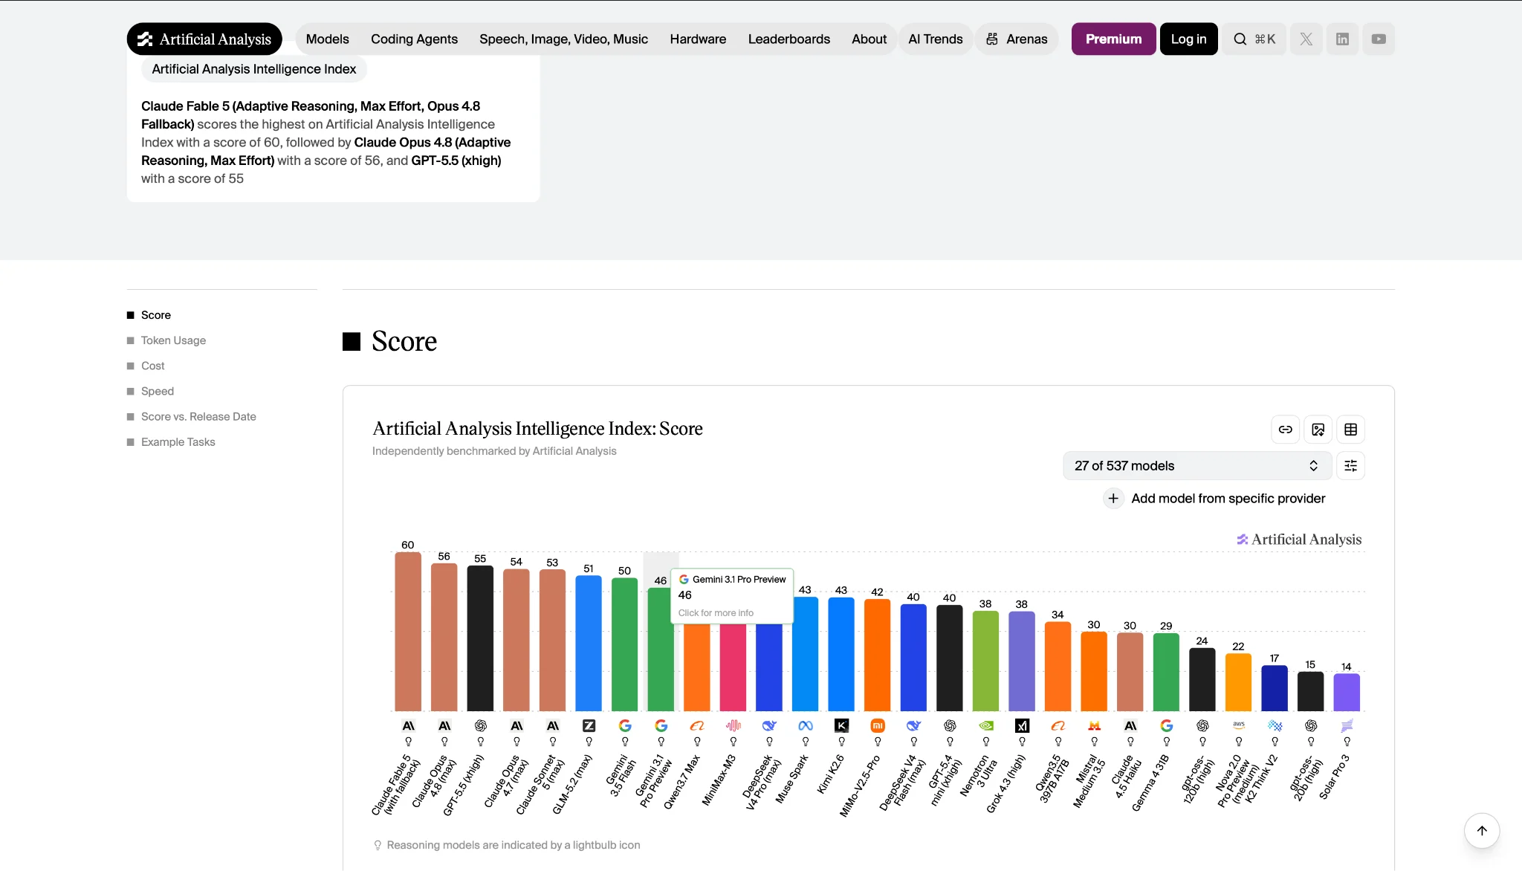Image resolution: width=1522 pixels, height=871 pixels.
Task: Click the lightbulb icon under Claude Opus 4.8
Action: coord(444,742)
